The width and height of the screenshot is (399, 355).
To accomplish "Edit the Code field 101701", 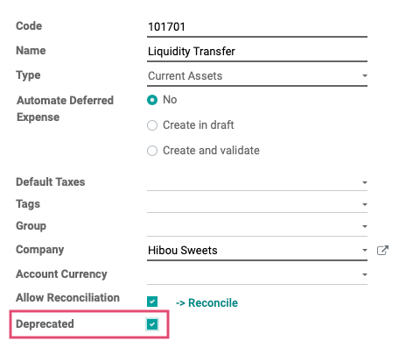I will click(x=257, y=27).
